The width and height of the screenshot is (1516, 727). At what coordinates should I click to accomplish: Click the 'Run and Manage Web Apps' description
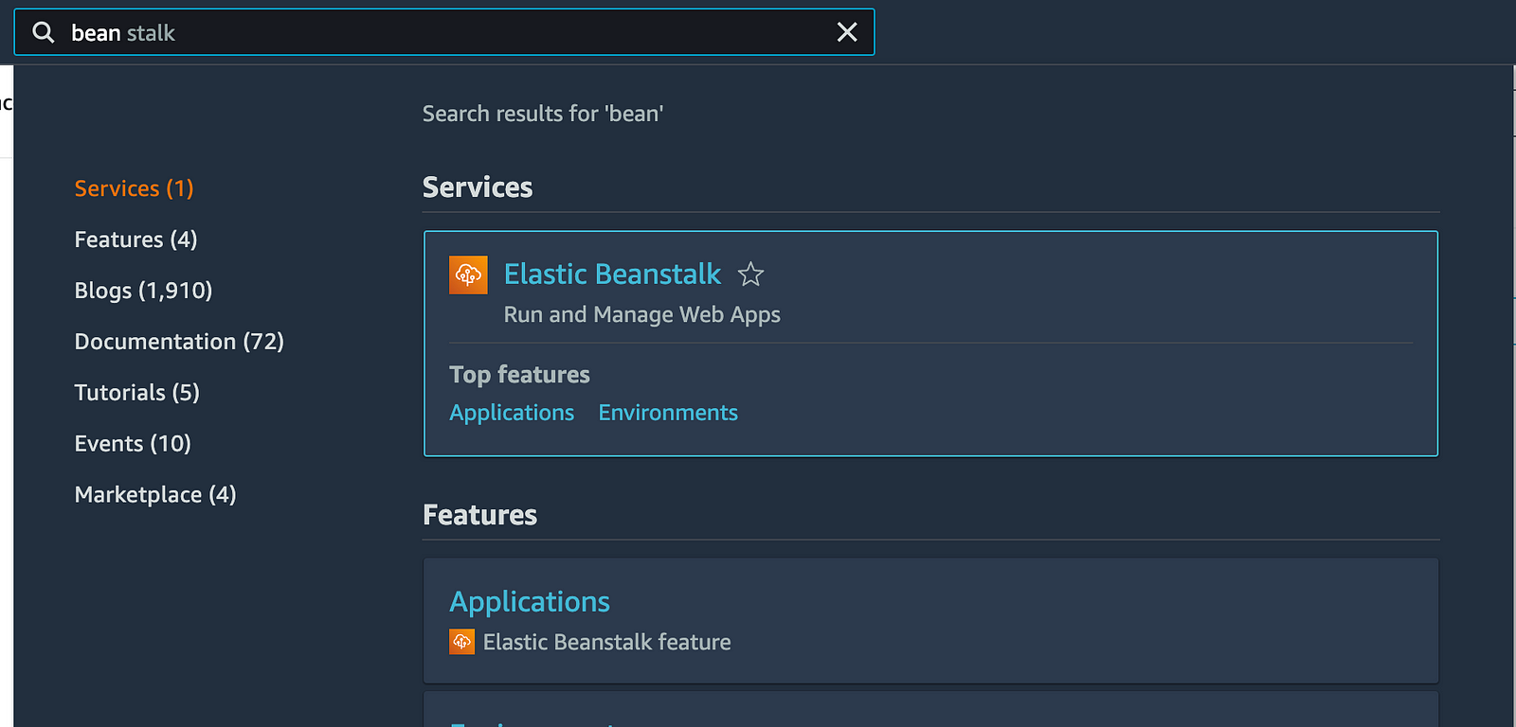point(641,315)
